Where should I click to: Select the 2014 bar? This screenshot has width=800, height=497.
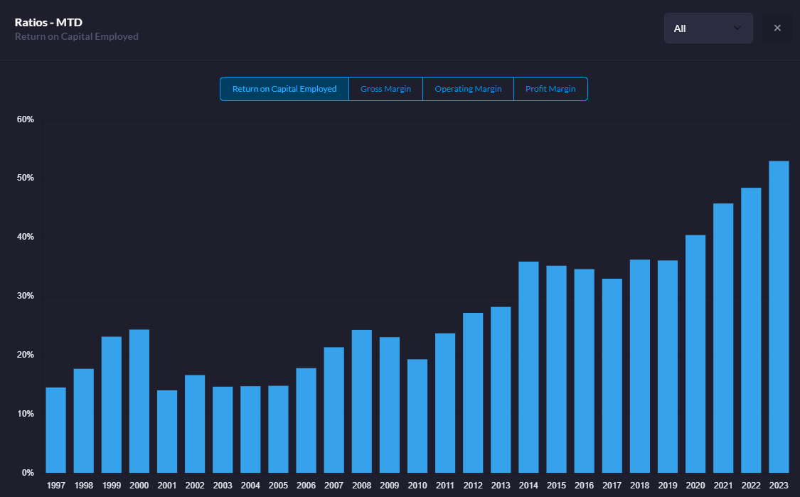tap(528, 367)
